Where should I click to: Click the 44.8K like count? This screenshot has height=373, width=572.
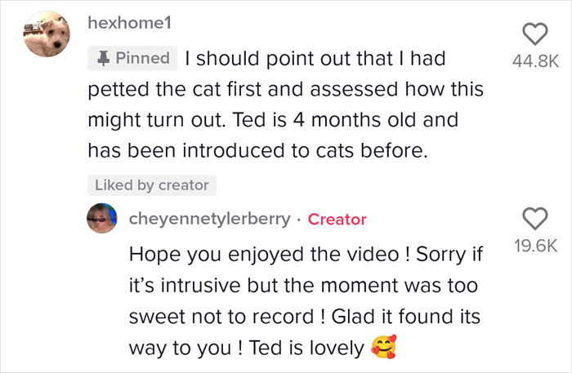click(x=534, y=60)
